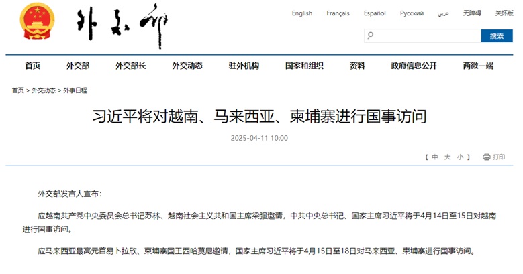The width and height of the screenshot is (523, 274).
Task: Go to 外事日程 in breadcrumb
Action: 75,90
